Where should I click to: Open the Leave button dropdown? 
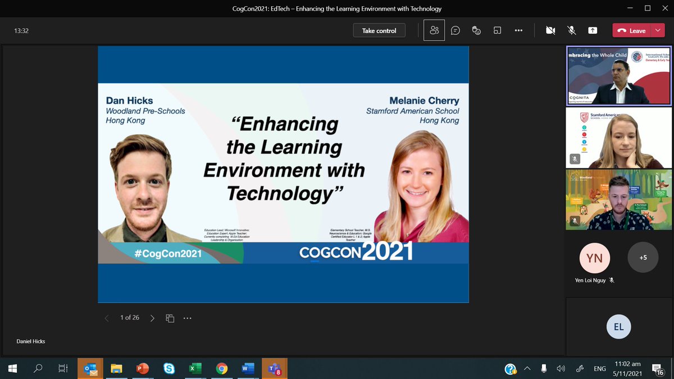click(659, 30)
